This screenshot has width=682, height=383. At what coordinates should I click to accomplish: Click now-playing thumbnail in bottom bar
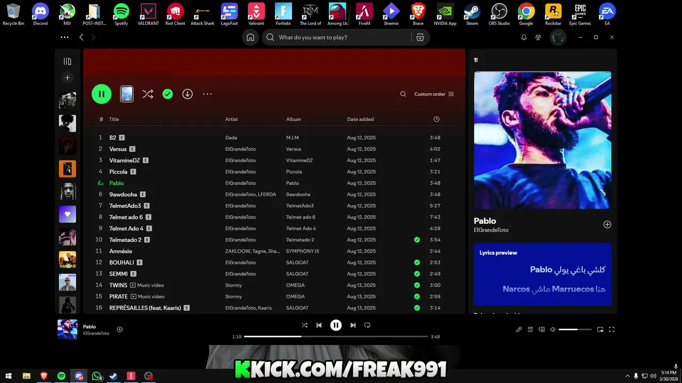[67, 329]
